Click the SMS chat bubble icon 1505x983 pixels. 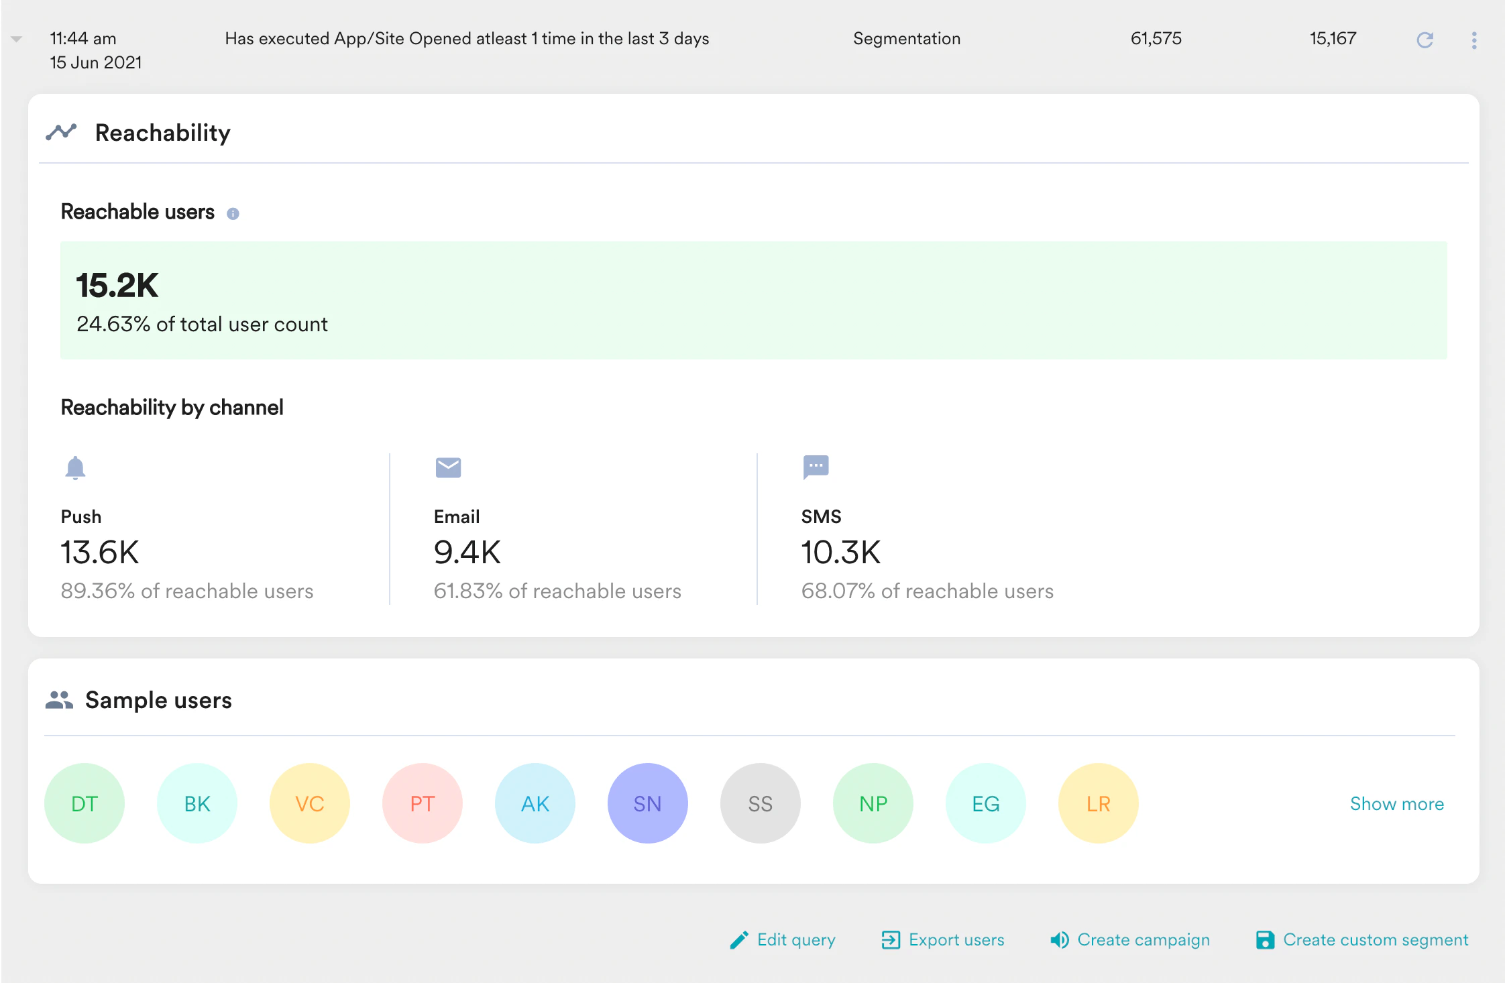point(816,467)
